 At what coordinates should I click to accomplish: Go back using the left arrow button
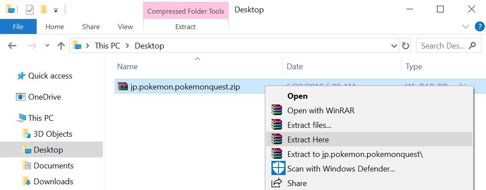[12, 46]
